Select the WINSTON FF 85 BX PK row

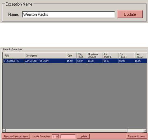click(x=75, y=61)
